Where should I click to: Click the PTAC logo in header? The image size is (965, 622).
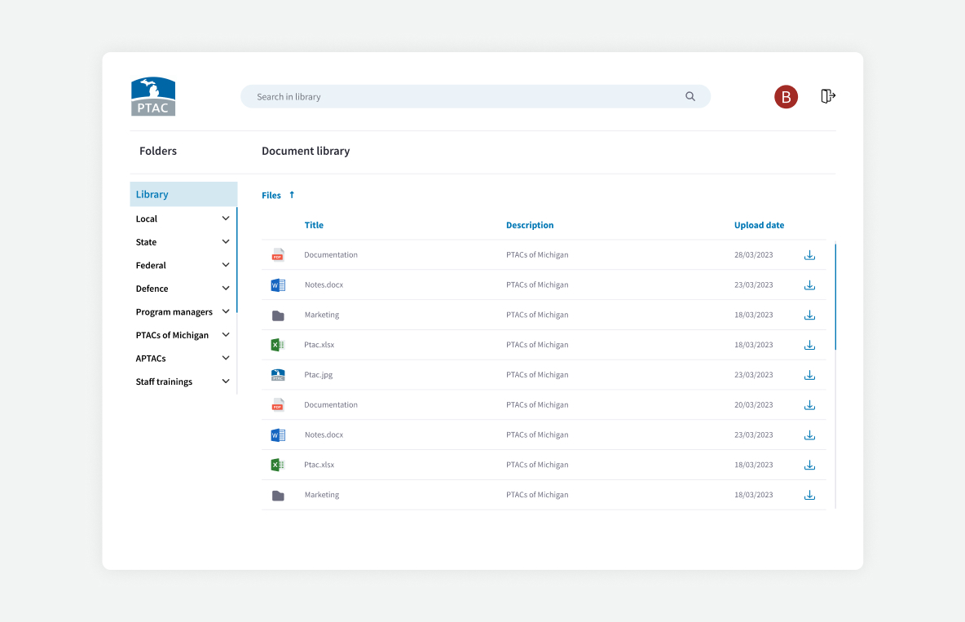point(153,96)
